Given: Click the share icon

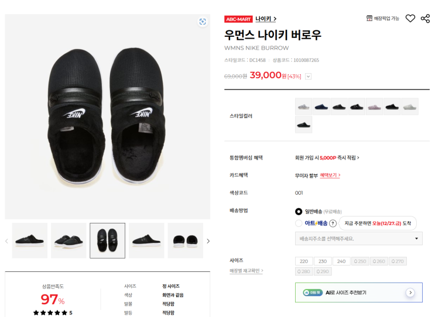Looking at the screenshot, I should pyautogui.click(x=425, y=19).
